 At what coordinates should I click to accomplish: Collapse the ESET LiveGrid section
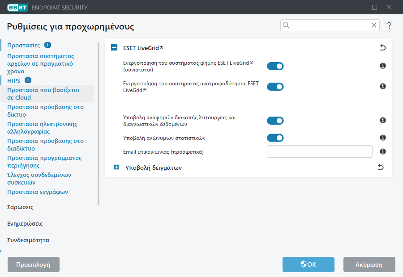click(x=114, y=47)
